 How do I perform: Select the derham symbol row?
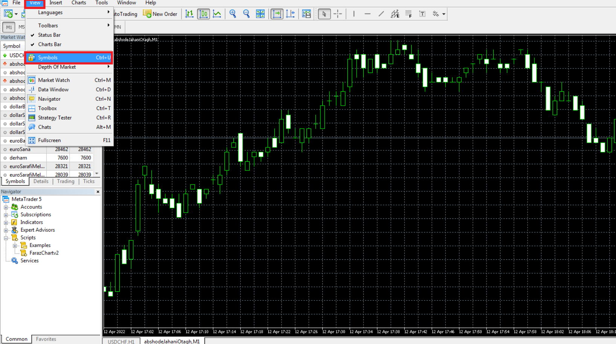(x=47, y=158)
